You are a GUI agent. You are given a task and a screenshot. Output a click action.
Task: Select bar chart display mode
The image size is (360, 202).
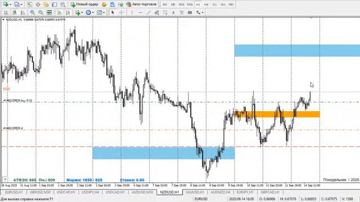(x=6, y=12)
